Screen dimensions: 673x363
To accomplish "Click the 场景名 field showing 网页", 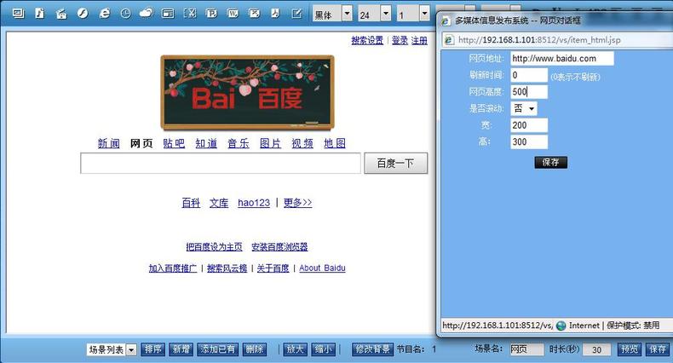I will (526, 349).
